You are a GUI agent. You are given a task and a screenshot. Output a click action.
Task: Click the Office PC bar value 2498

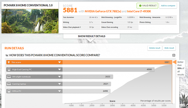(x=105, y=91)
